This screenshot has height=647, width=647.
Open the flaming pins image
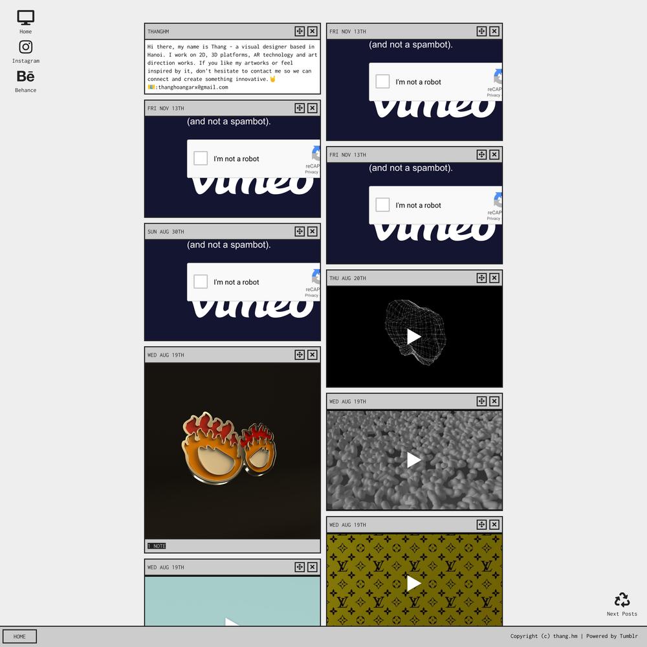232,451
